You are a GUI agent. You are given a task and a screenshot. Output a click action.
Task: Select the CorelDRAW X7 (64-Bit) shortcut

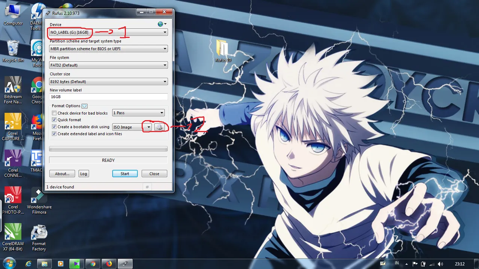pyautogui.click(x=13, y=237)
